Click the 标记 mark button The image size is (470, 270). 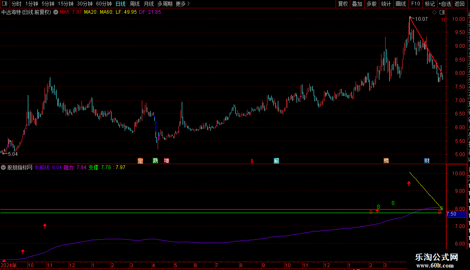click(430, 4)
